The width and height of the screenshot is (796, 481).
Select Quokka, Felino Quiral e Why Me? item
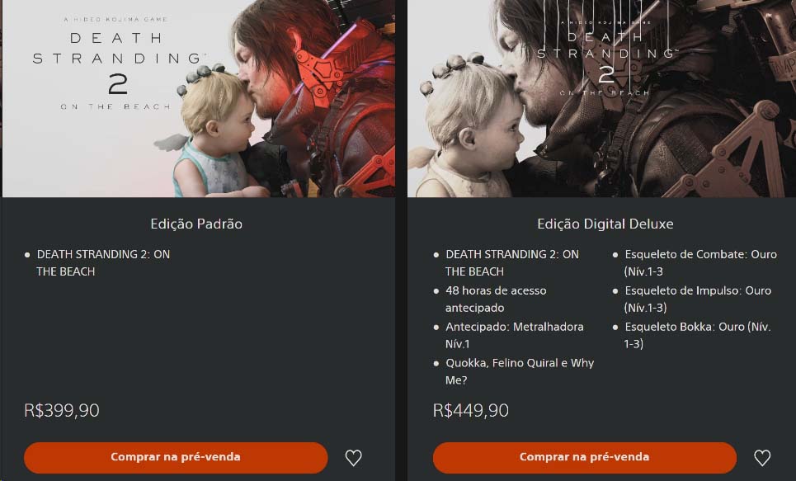(x=520, y=371)
